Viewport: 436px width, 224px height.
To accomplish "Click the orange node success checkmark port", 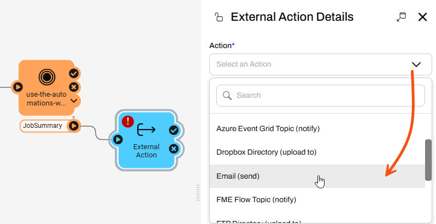I will (x=74, y=73).
